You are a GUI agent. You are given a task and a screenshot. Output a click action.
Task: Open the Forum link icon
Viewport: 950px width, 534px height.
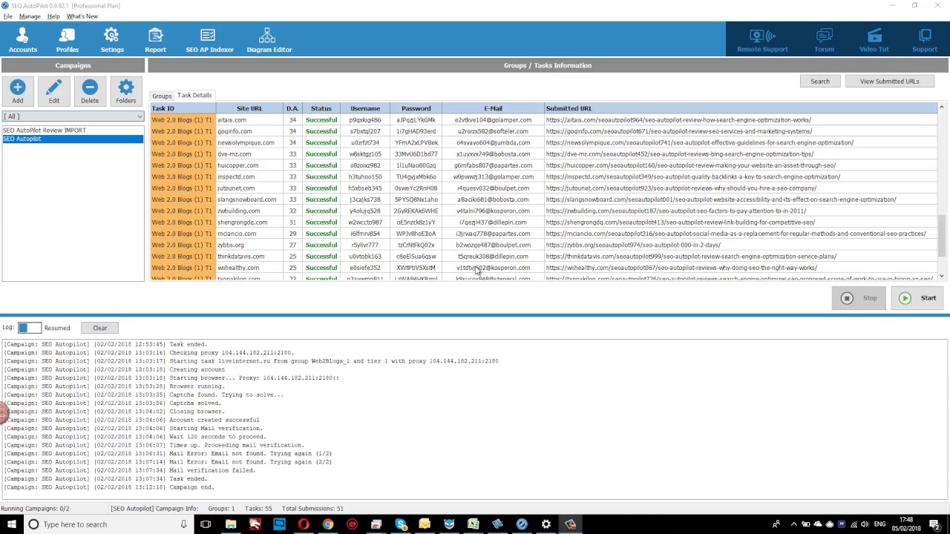(x=824, y=40)
